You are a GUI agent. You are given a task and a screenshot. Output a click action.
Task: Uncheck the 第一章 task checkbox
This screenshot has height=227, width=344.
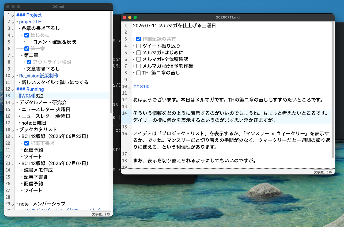(x=27, y=49)
